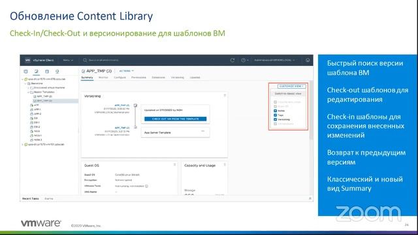This screenshot has width=418, height=235.
Task: Uncheck the Tags checkbox in Customize View
Action: 276,115
